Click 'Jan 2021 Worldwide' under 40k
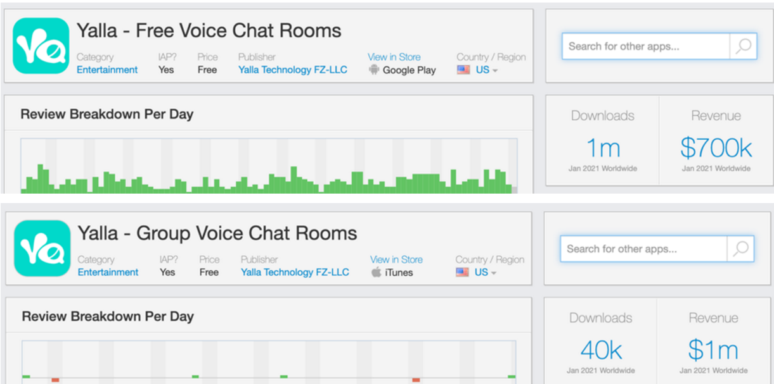The height and width of the screenshot is (384, 774). [600, 370]
